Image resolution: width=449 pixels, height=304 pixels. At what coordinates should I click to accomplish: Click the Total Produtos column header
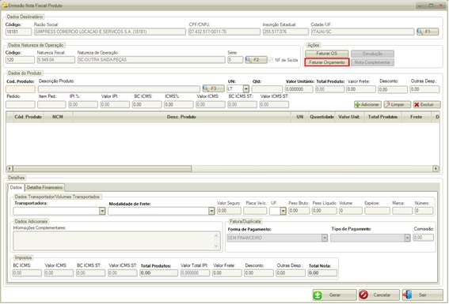(x=382, y=117)
